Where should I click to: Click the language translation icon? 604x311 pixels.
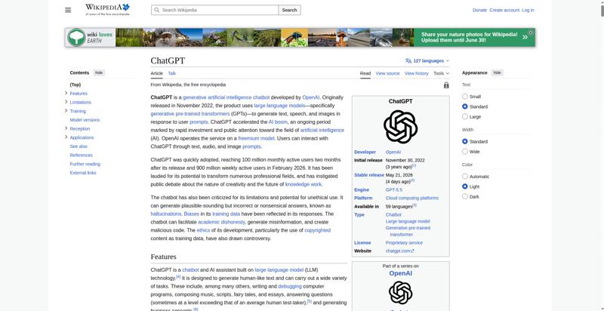coord(408,61)
